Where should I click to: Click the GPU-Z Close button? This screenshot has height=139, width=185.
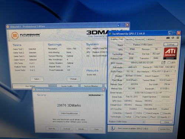[166, 122]
